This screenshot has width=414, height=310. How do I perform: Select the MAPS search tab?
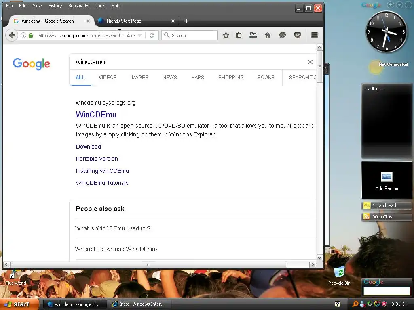(197, 77)
